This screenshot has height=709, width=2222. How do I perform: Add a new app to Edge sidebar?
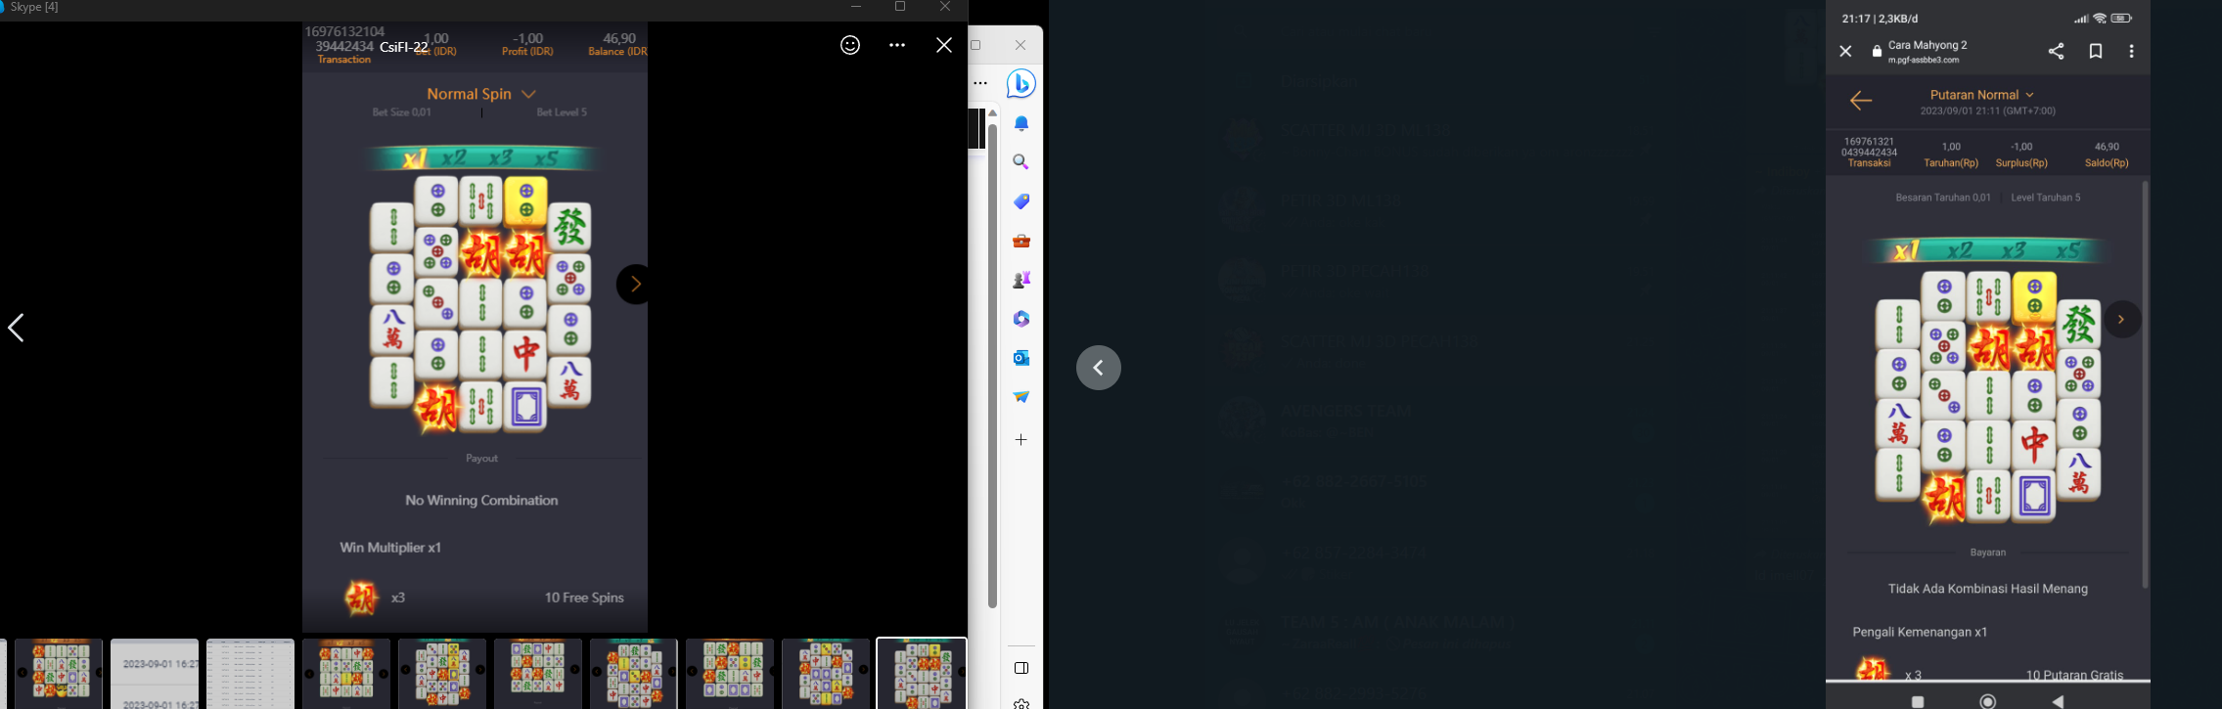pyautogui.click(x=1021, y=440)
